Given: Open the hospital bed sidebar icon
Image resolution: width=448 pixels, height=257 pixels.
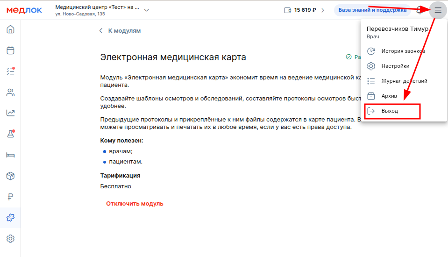Looking at the screenshot, I should (10, 155).
